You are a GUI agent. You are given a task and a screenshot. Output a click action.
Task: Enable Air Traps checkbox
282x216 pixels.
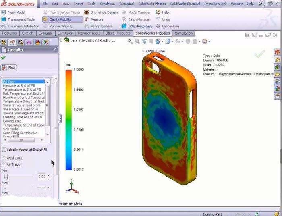(4, 164)
